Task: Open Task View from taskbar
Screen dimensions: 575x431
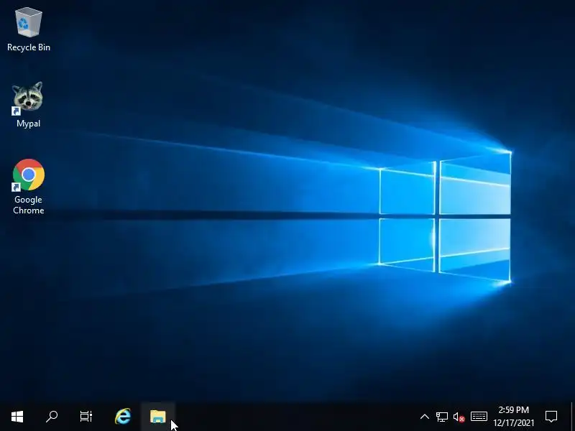Action: (86, 417)
